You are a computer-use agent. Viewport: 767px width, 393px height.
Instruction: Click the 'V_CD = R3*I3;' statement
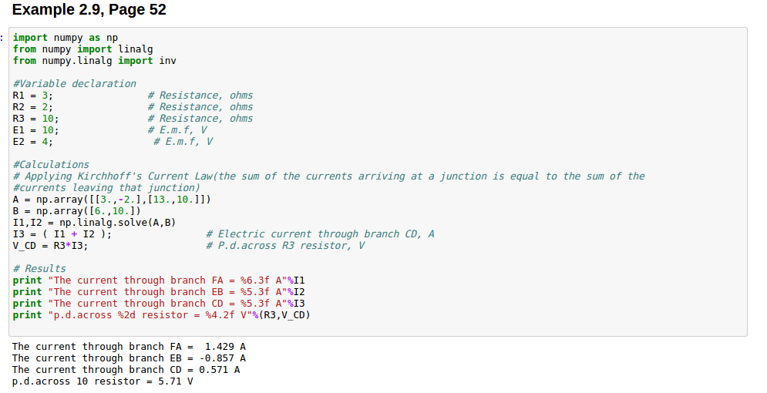click(50, 246)
